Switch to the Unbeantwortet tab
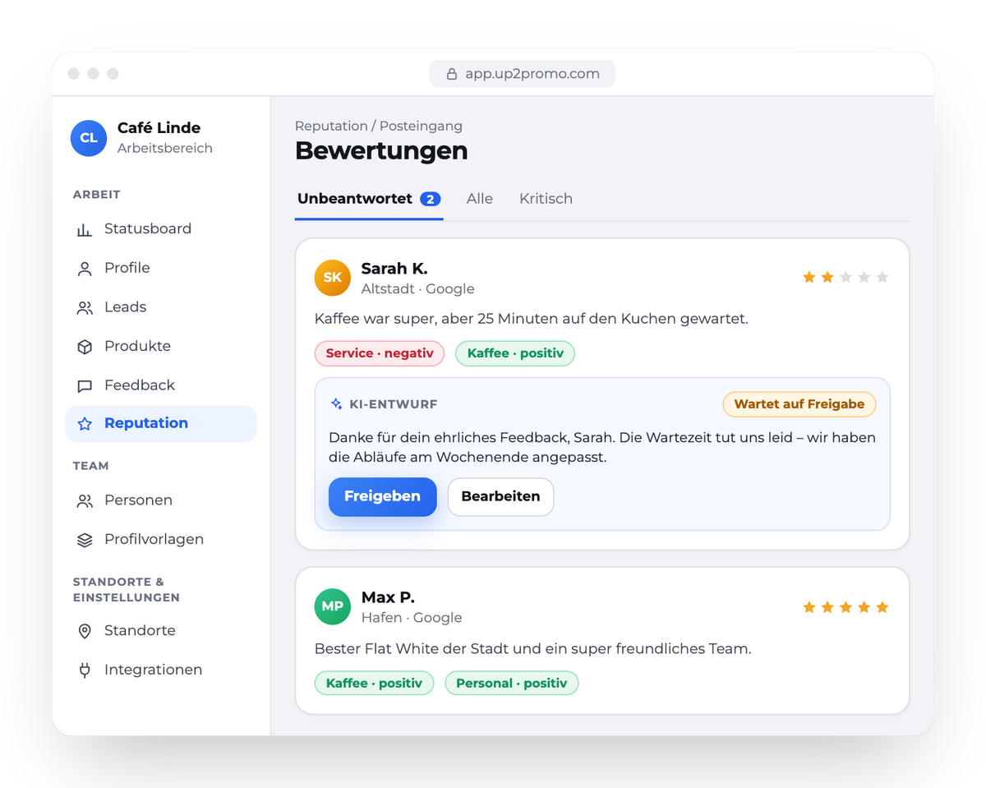Screen dimensions: 986x788 369,199
